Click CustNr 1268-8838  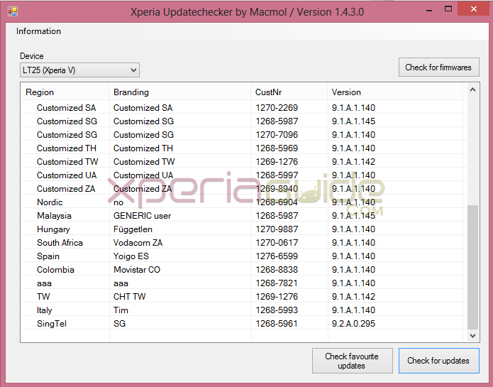click(277, 270)
